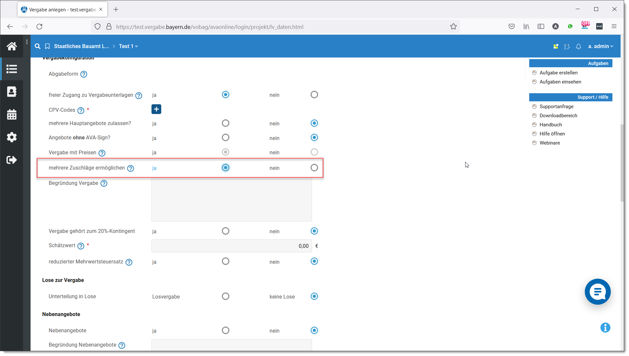Switch to the Vergabe anlegen browser tab
This screenshot has height=356, width=629.
pyautogui.click(x=62, y=9)
